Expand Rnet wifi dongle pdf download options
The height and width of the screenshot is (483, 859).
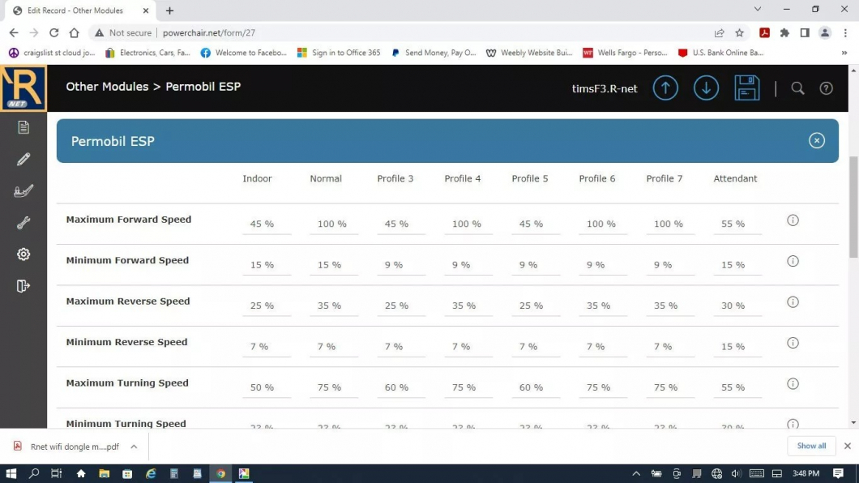pyautogui.click(x=134, y=447)
